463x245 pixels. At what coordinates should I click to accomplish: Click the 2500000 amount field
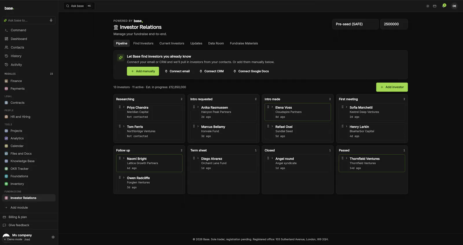tap(394, 24)
